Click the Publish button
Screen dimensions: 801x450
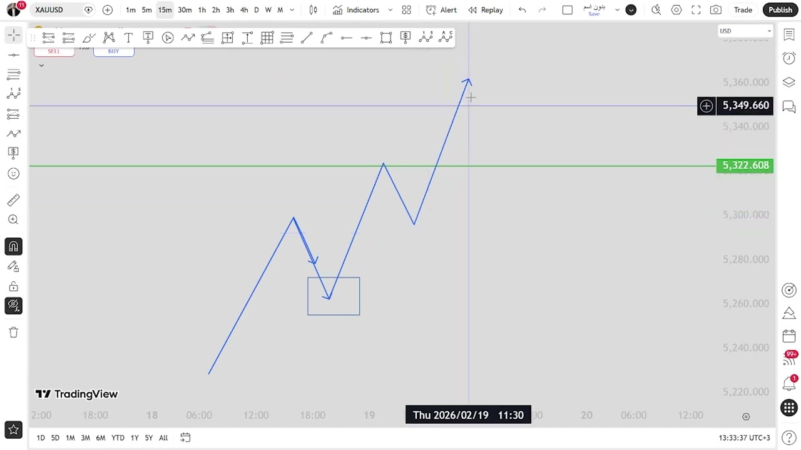point(780,10)
